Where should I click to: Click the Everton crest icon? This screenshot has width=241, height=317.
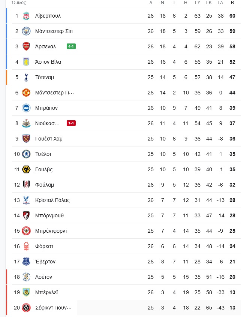click(26, 262)
